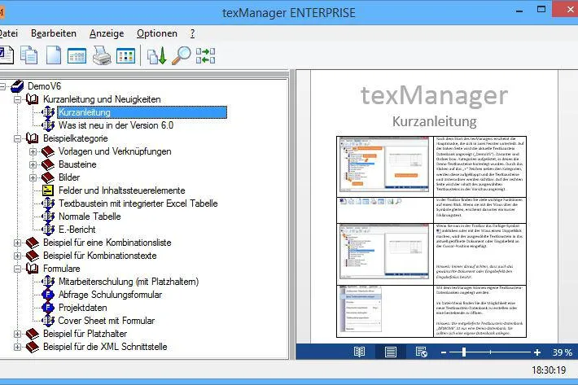The width and height of the screenshot is (578, 385).
Task: Switch preview to web layout icon
Action: [421, 352]
